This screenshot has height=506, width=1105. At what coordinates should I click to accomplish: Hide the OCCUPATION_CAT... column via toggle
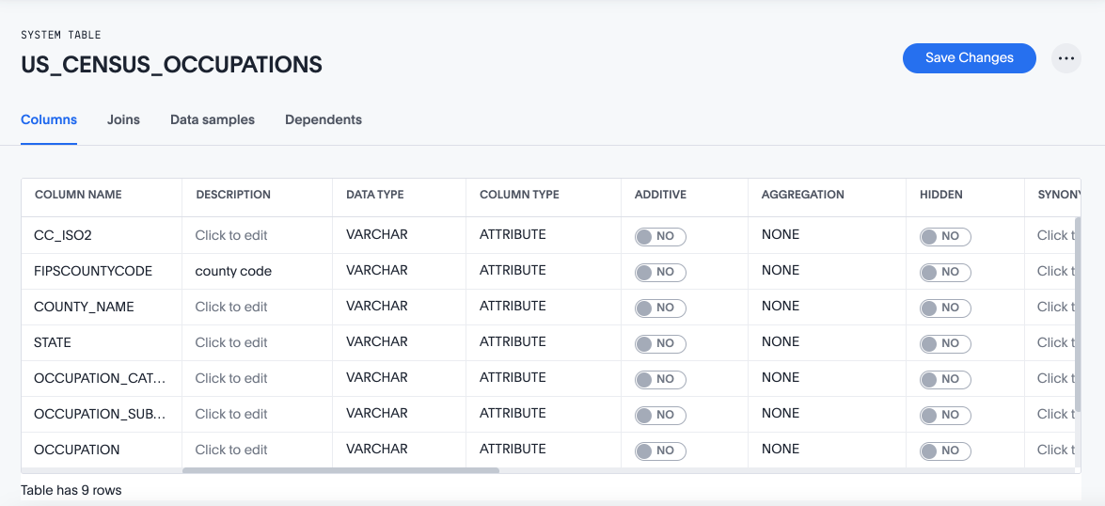click(944, 379)
